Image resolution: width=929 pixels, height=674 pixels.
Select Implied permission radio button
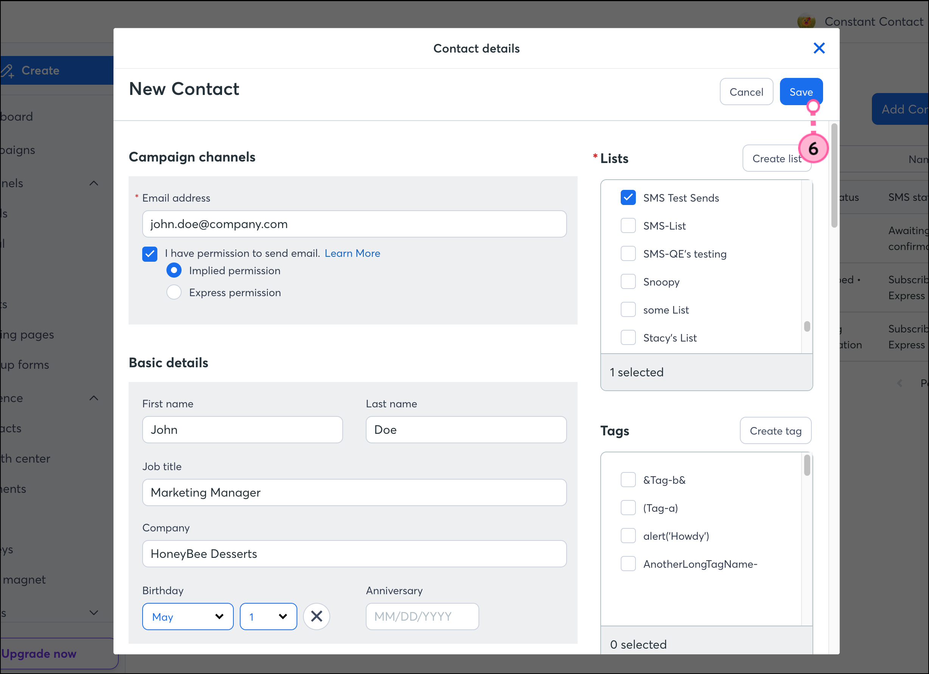pyautogui.click(x=174, y=270)
